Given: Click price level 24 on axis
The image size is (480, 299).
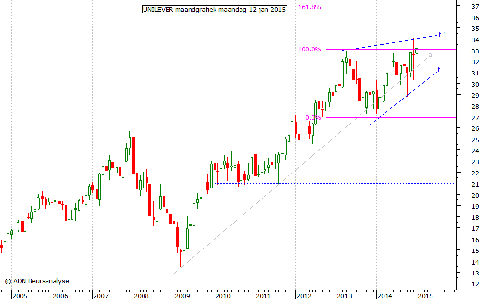Looking at the screenshot, I should (475, 151).
